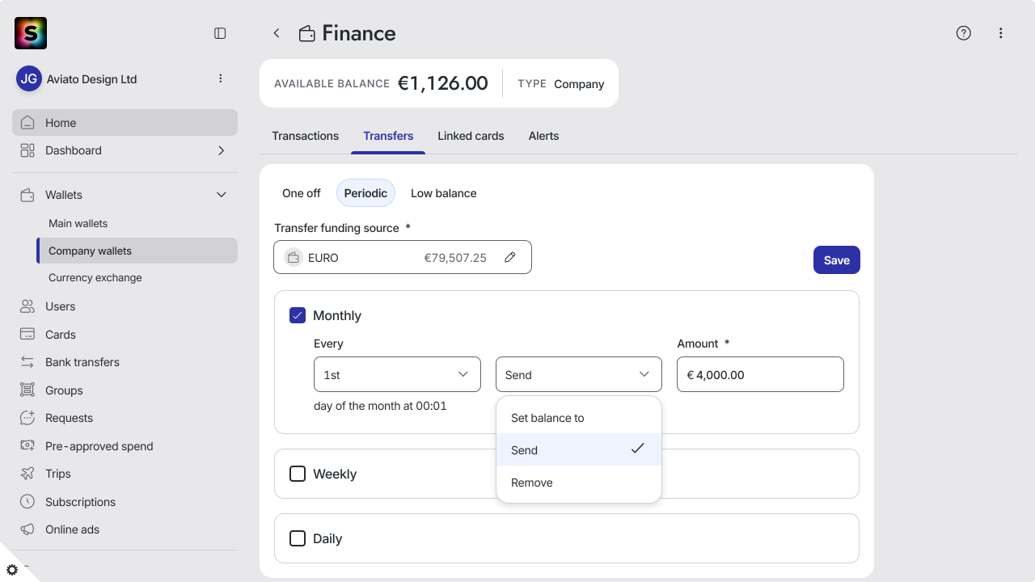Open Main wallets in sidebar
Viewport: 1035px width, 582px height.
pos(137,223)
